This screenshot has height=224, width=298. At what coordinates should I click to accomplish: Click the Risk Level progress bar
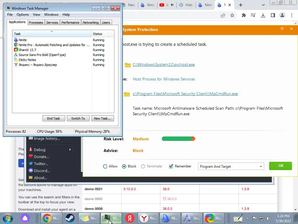click(178, 139)
